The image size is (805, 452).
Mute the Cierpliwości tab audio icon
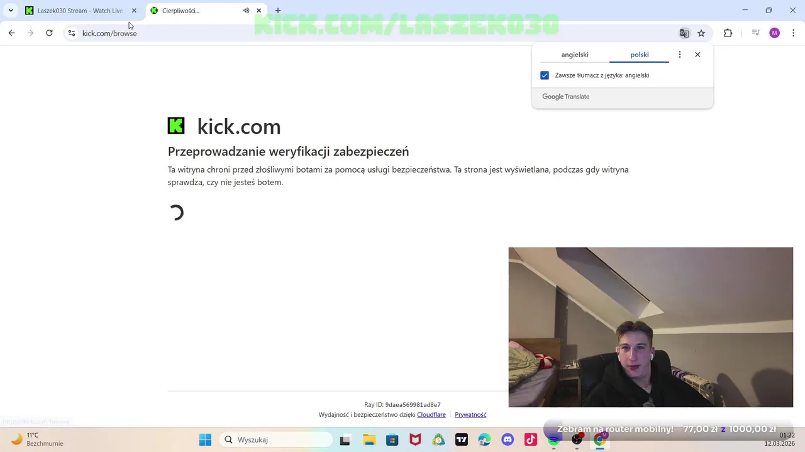(246, 11)
